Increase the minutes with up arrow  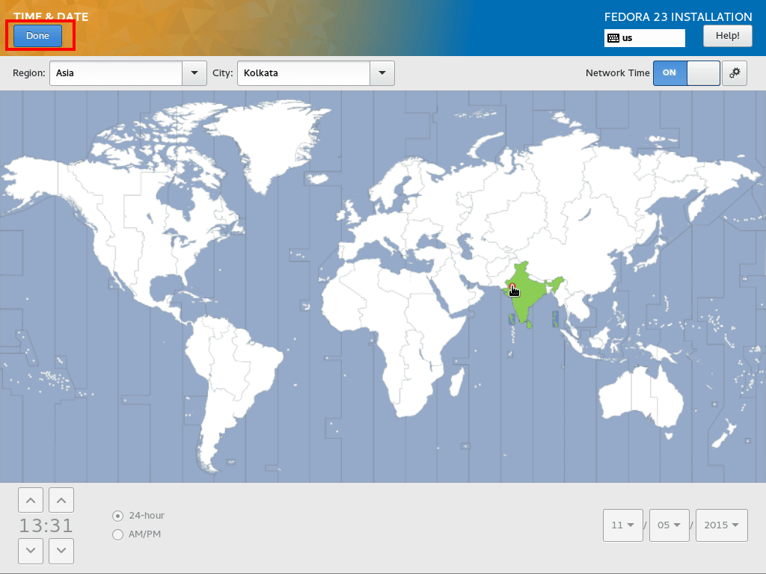[61, 500]
